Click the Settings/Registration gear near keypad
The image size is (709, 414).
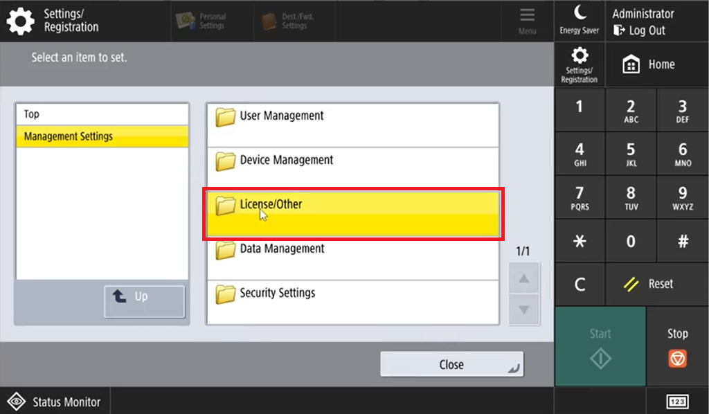pyautogui.click(x=579, y=64)
